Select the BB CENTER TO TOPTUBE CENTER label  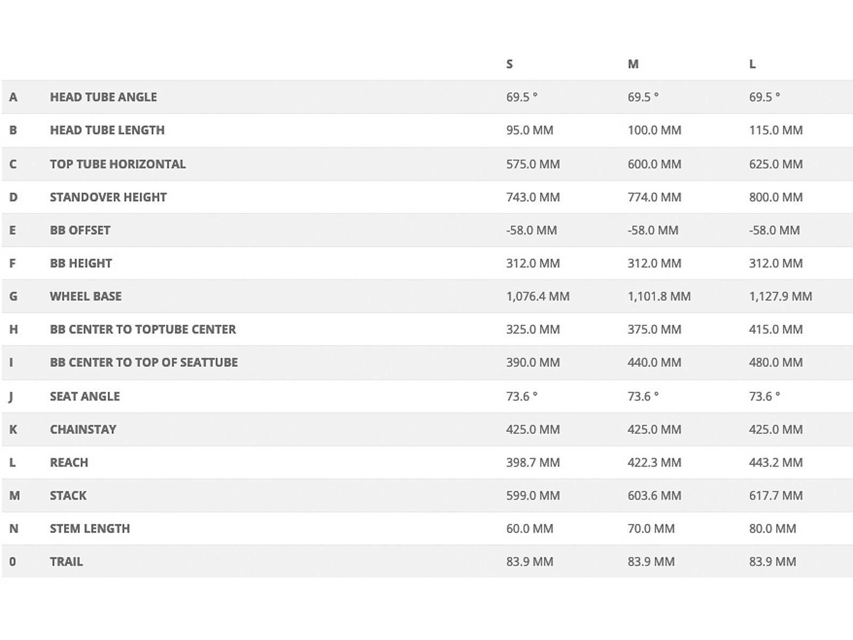pyautogui.click(x=143, y=329)
